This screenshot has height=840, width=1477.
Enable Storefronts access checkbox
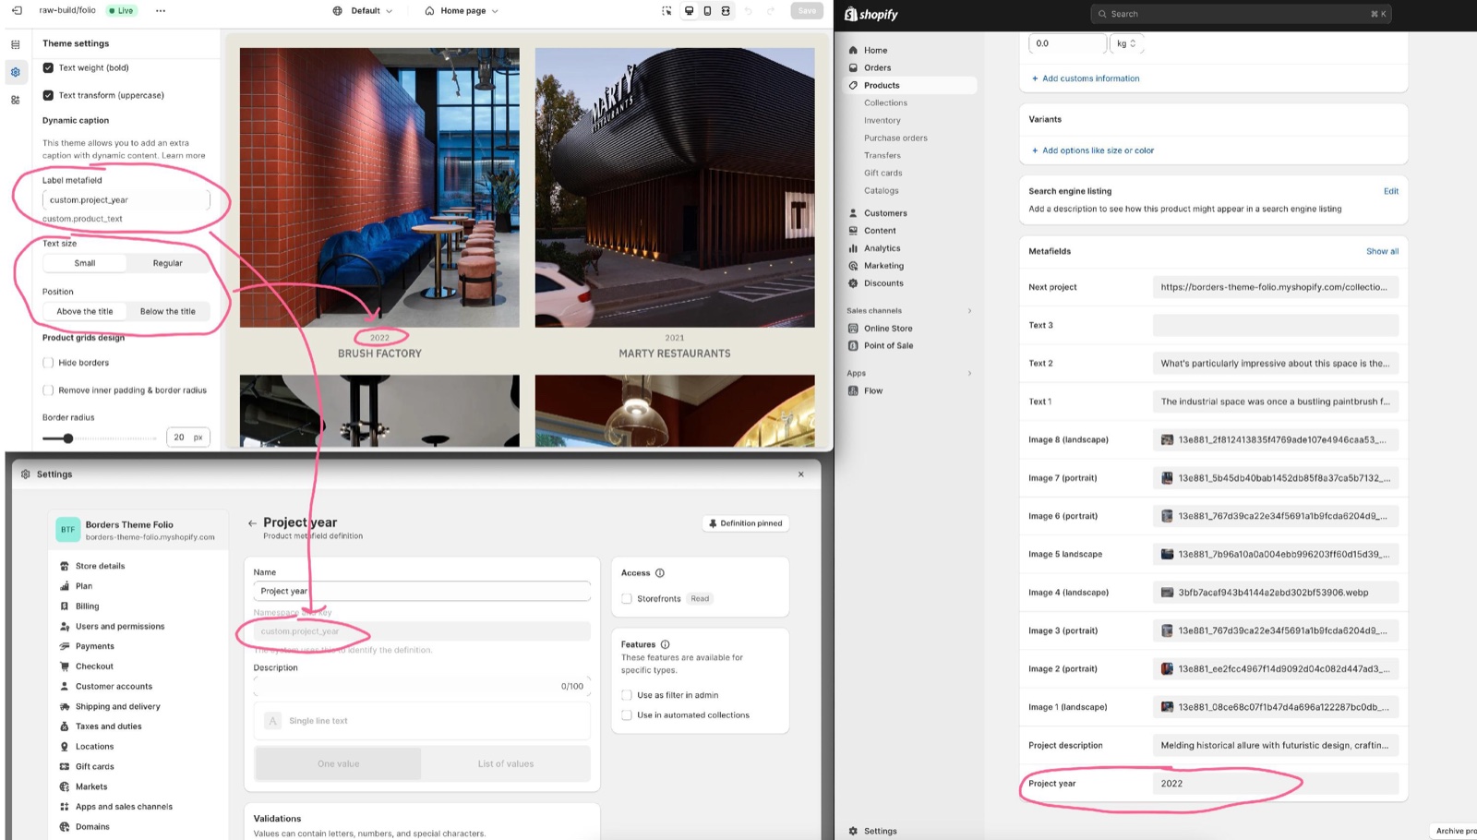click(x=627, y=598)
